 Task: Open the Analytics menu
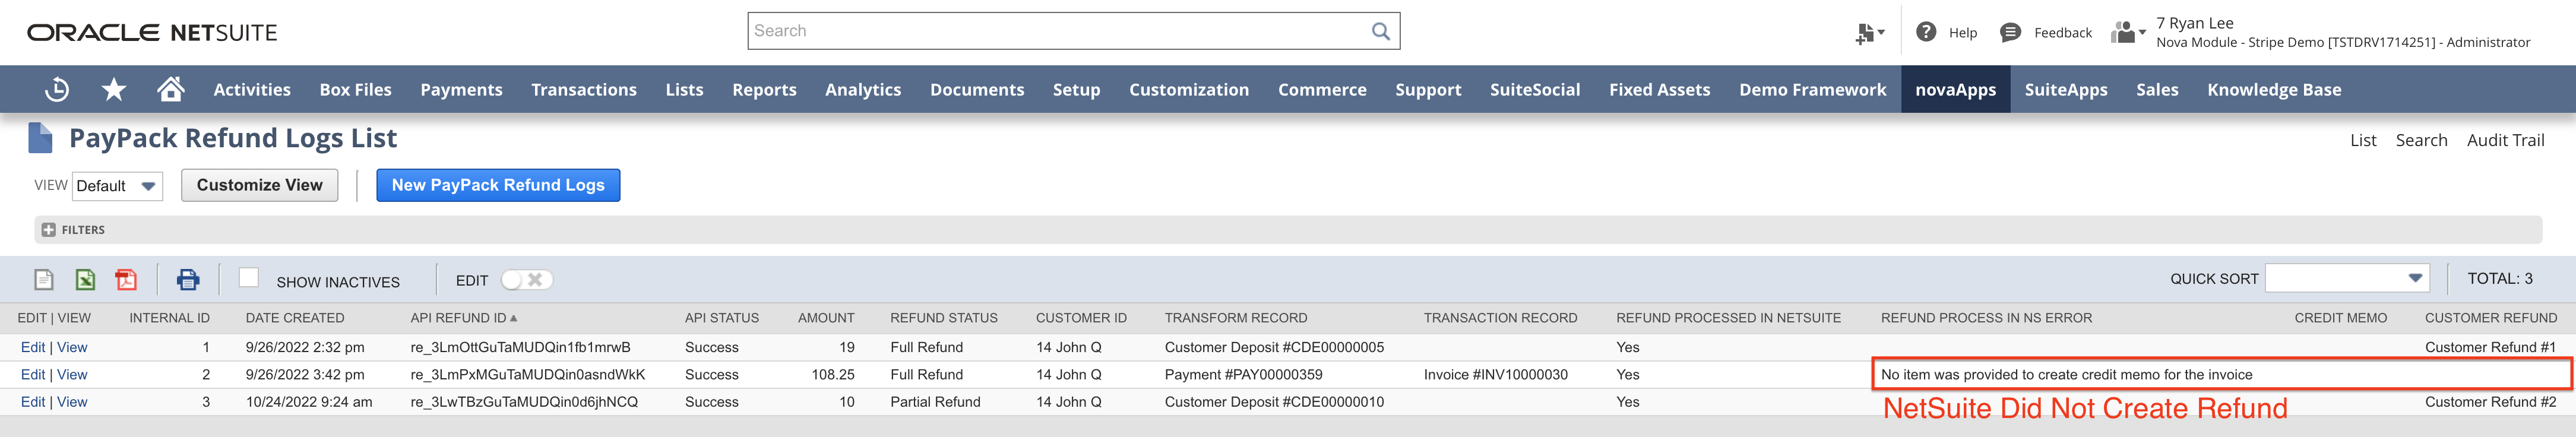tap(863, 89)
